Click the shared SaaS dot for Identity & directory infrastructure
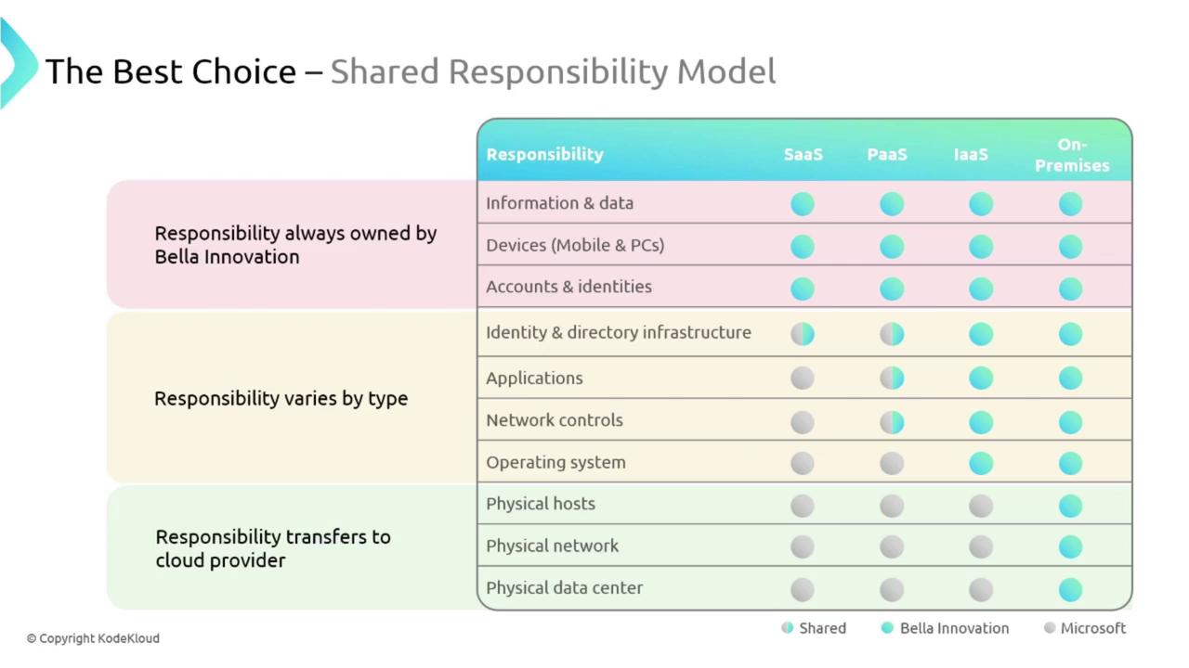 point(803,334)
